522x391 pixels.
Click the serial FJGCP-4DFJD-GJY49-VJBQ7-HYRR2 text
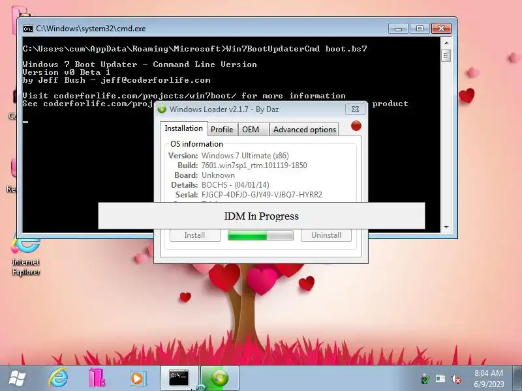pos(262,194)
